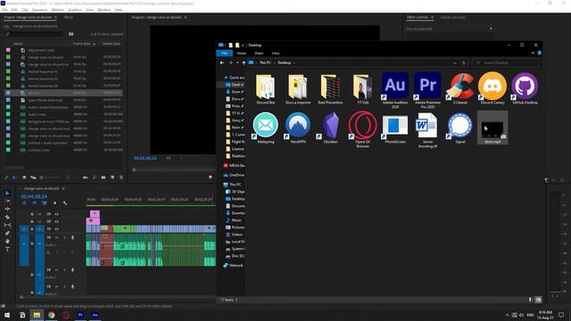
Task: Click the Refresh button in address bar
Action: click(x=464, y=63)
